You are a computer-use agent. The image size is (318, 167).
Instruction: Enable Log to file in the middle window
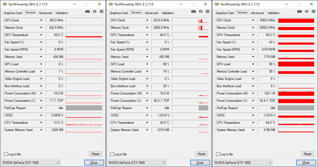(x=112, y=154)
